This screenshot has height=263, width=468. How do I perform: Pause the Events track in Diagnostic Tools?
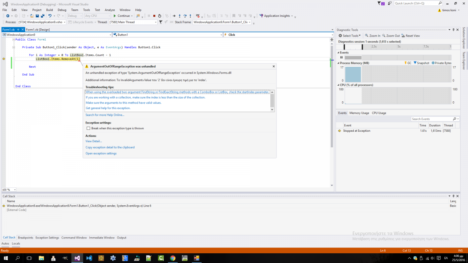click(341, 58)
